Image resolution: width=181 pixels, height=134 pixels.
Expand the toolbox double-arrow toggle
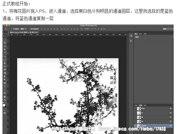pos(3,32)
